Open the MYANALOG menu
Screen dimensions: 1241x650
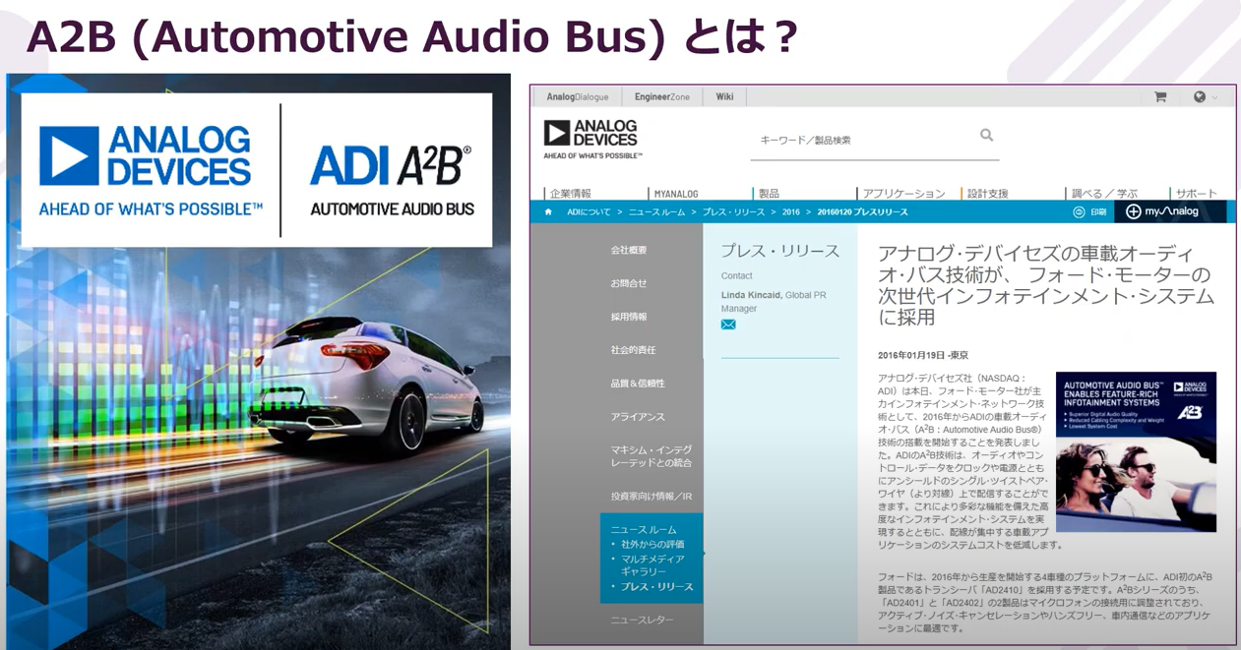[x=676, y=194]
